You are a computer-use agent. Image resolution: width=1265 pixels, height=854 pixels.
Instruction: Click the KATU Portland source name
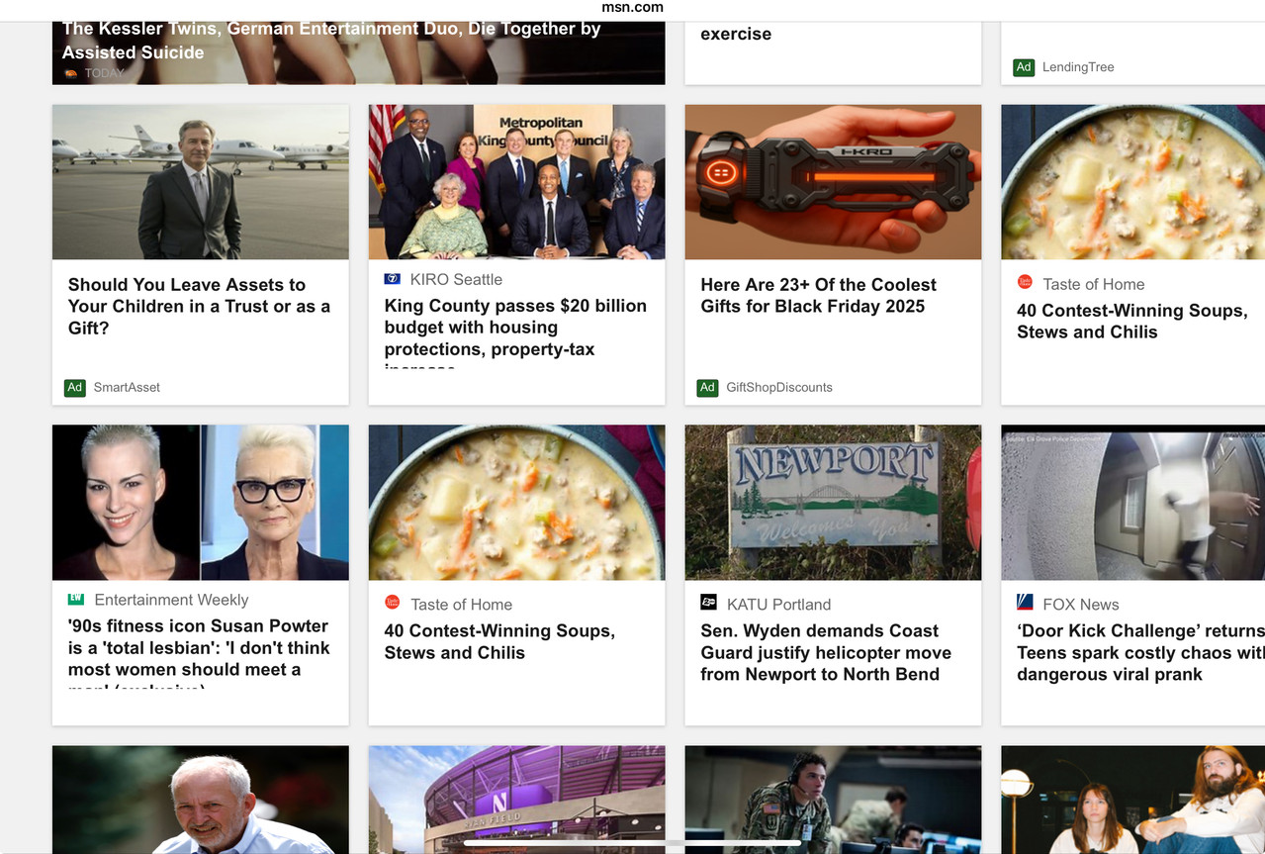[x=778, y=605]
